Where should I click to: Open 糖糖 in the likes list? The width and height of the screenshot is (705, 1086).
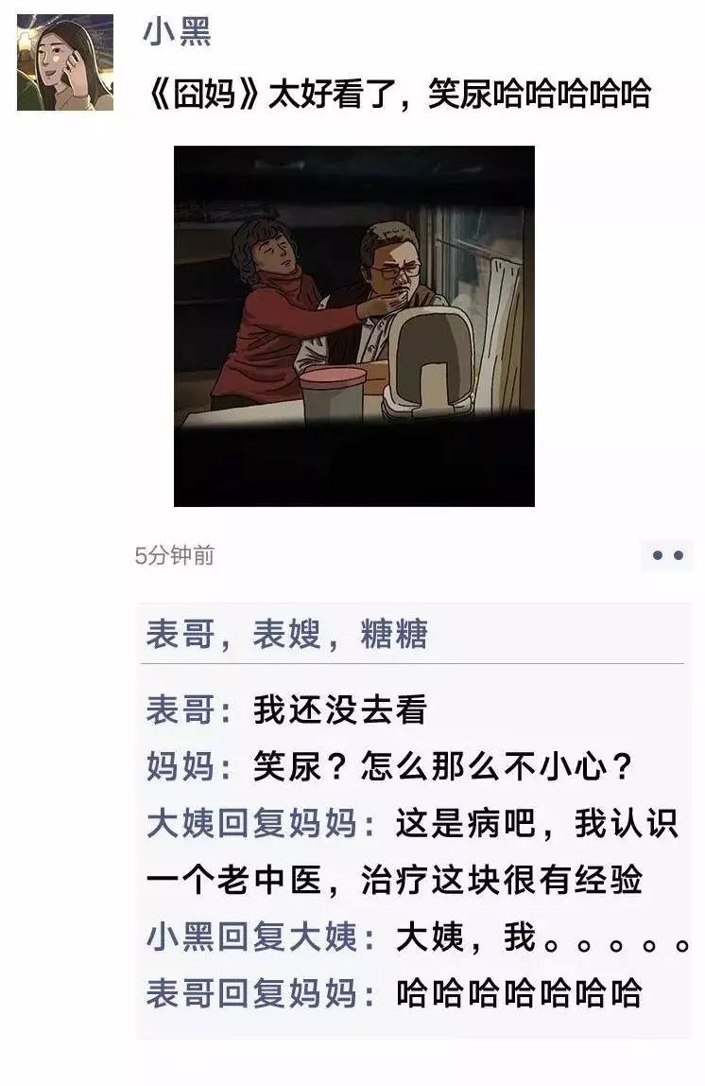tap(394, 634)
